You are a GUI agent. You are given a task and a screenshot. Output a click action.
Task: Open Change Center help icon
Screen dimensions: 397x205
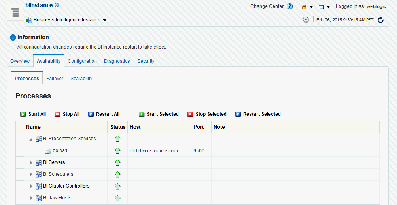[x=290, y=6]
